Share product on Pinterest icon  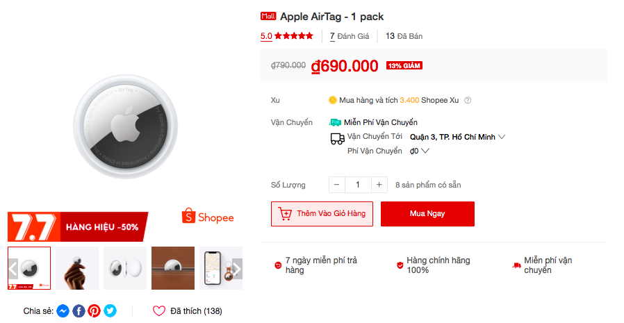pos(95,310)
